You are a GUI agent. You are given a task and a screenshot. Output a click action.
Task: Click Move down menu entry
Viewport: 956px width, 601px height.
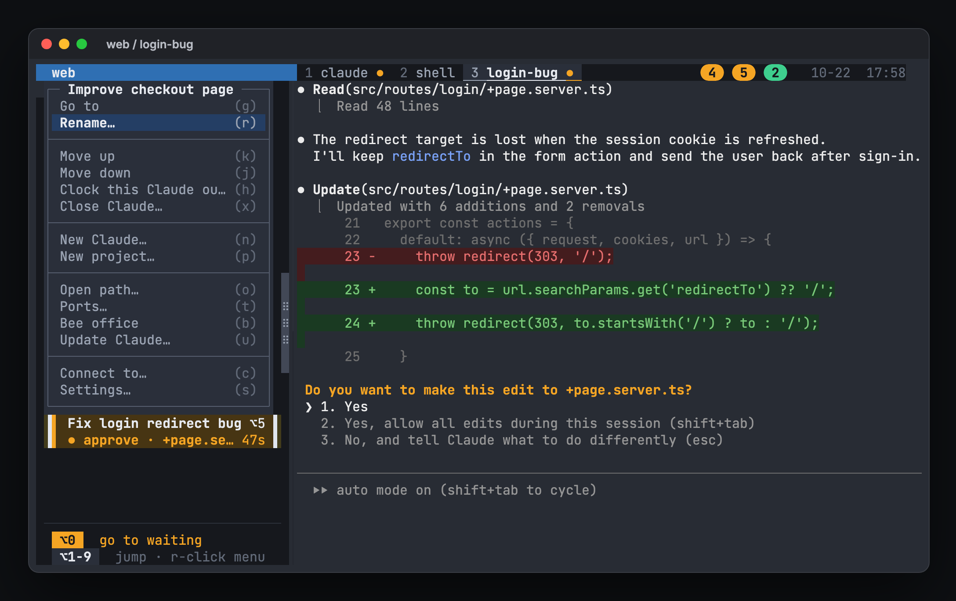coord(158,173)
